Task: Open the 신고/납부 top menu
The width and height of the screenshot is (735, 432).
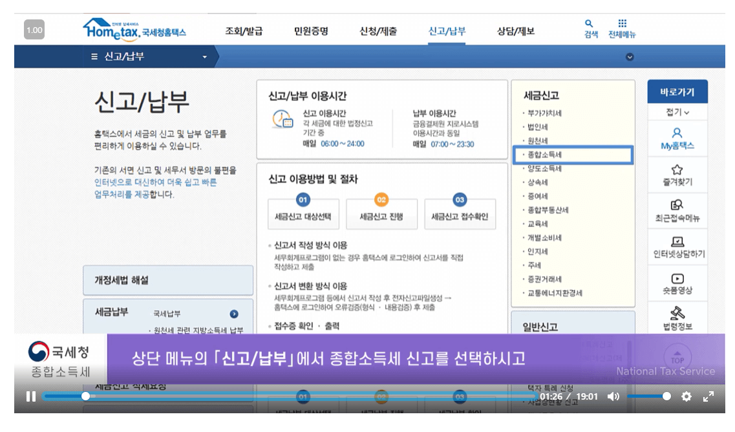Action: tap(447, 32)
